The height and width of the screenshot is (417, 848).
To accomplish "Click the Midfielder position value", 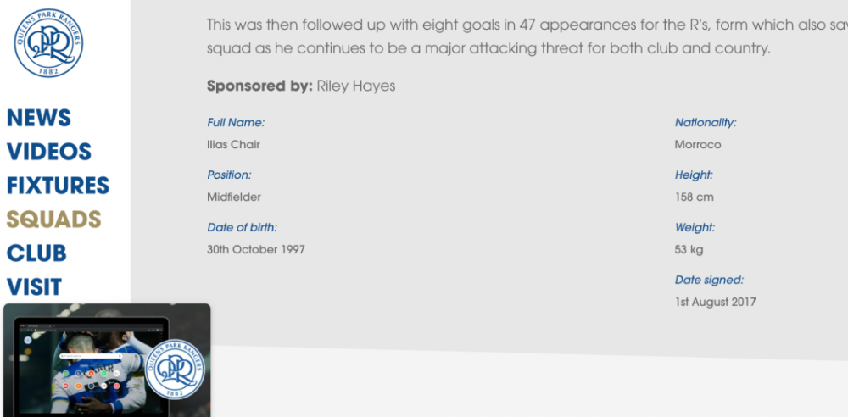I will 234,197.
